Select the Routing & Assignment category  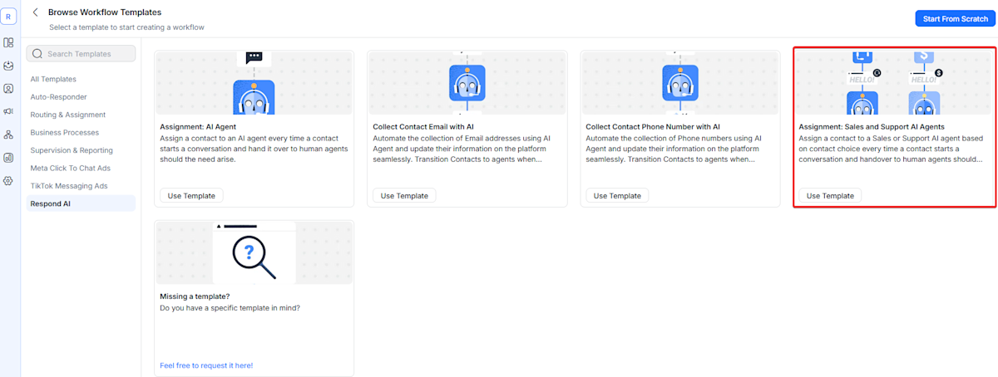click(68, 115)
